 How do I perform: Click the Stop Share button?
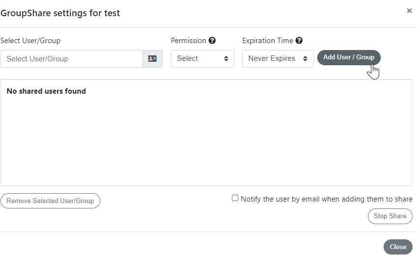pos(390,216)
